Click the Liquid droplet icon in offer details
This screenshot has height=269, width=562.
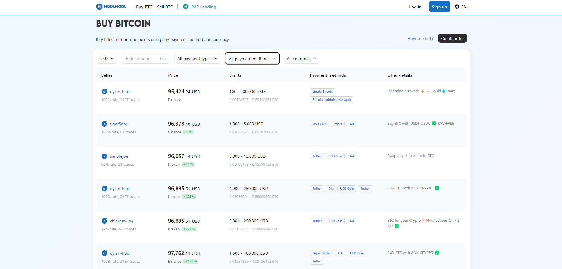pos(444,91)
